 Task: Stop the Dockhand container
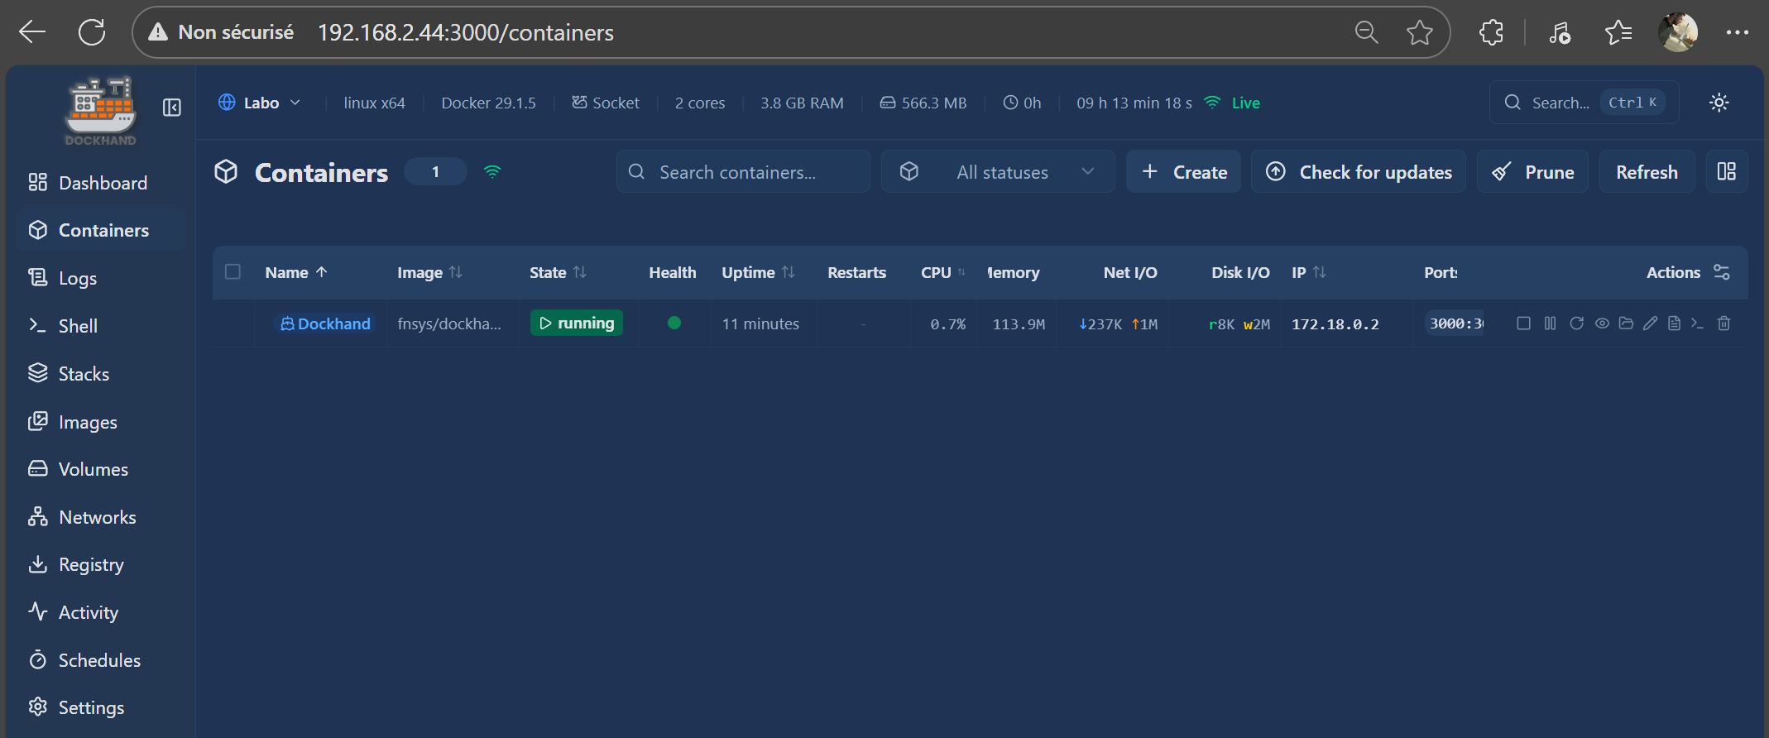(1523, 323)
